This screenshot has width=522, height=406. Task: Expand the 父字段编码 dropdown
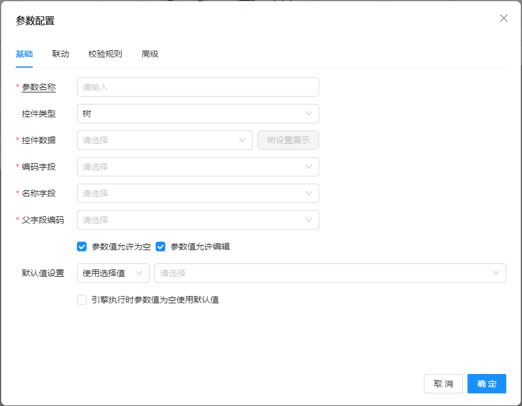tap(197, 220)
